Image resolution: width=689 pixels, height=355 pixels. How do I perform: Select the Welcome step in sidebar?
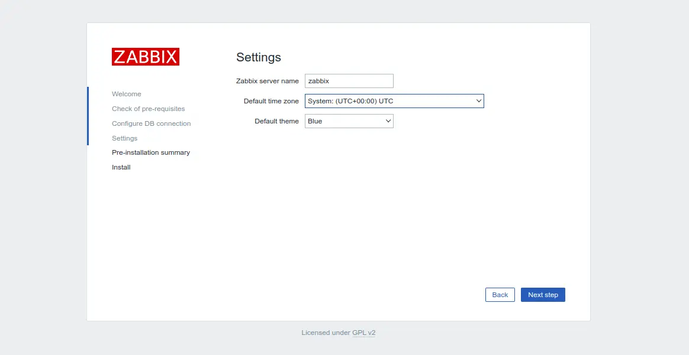(x=127, y=94)
